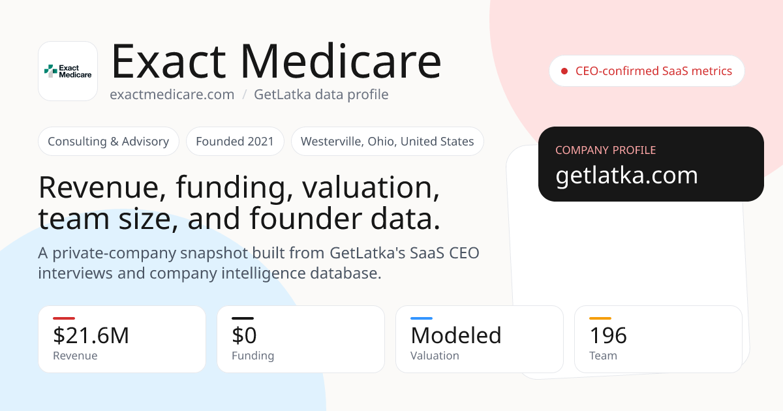783x411 pixels.
Task: Click the black bar above $0 funding
Action: tap(243, 318)
